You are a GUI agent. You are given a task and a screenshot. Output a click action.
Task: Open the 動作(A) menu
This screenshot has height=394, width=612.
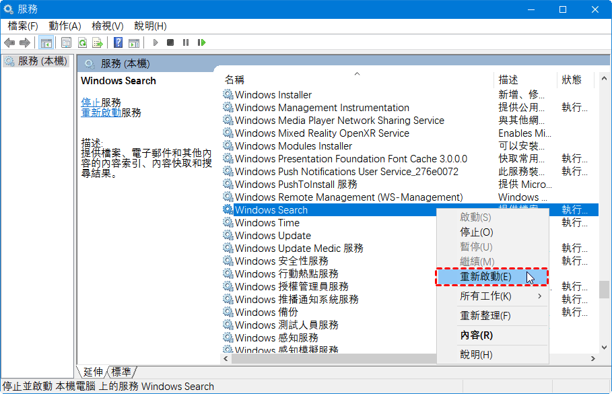[x=65, y=26]
